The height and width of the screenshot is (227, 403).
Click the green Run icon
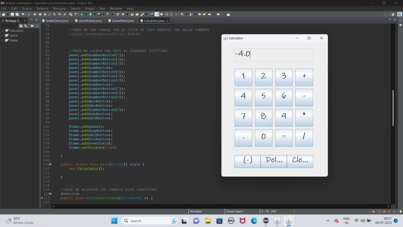point(90,15)
